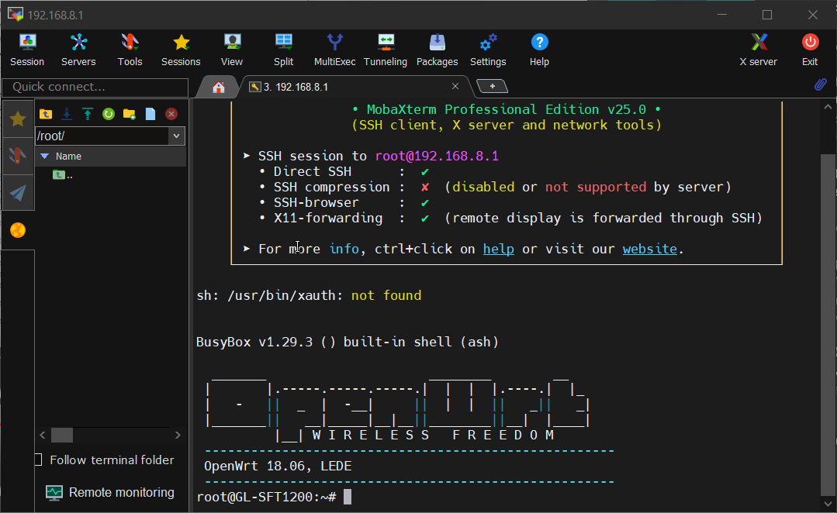Go to parent folder in SFTP toolbar

pyautogui.click(x=46, y=114)
